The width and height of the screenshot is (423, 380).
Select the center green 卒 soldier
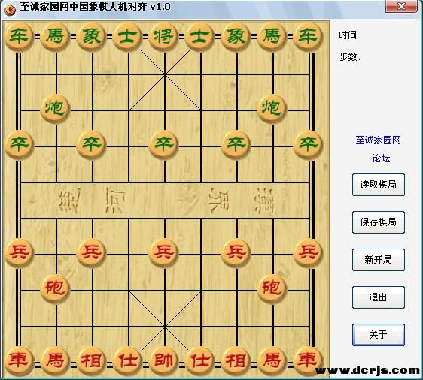tap(164, 144)
